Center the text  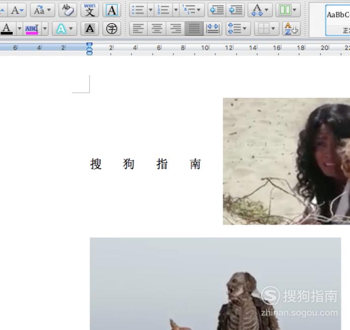coord(157,29)
